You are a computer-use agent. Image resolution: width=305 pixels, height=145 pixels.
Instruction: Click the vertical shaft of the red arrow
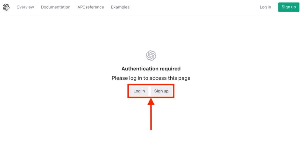pos(151,118)
